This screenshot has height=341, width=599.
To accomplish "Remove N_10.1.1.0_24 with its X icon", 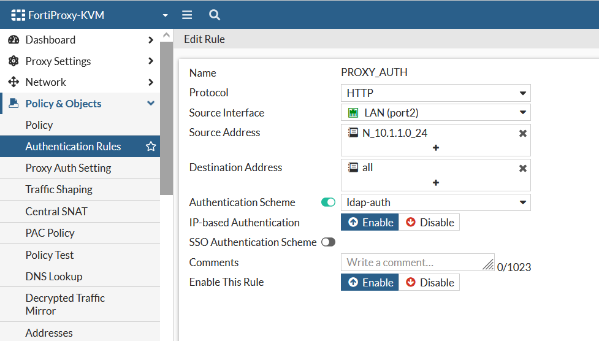I will point(522,133).
